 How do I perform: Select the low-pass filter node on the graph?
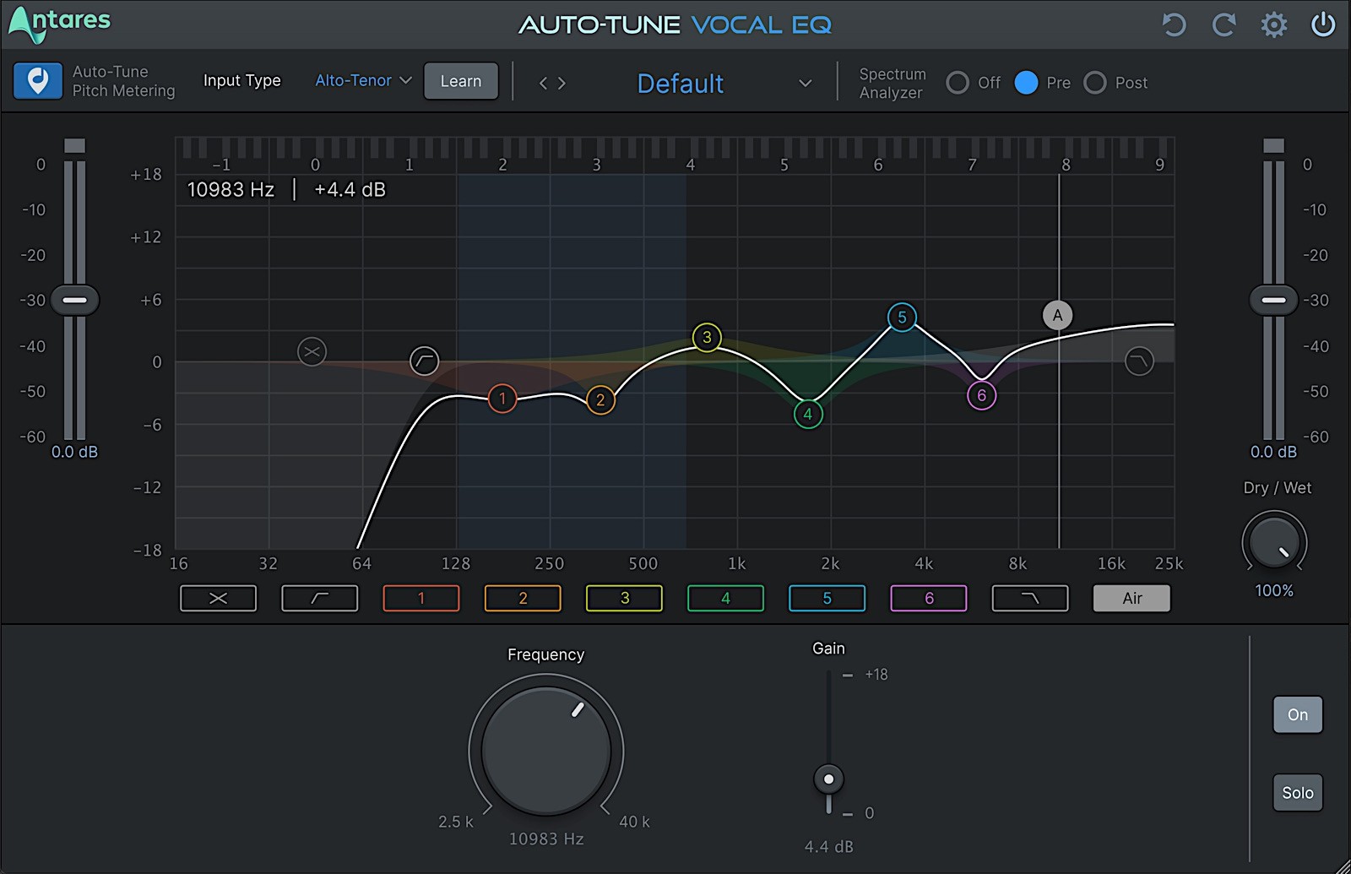(1139, 361)
